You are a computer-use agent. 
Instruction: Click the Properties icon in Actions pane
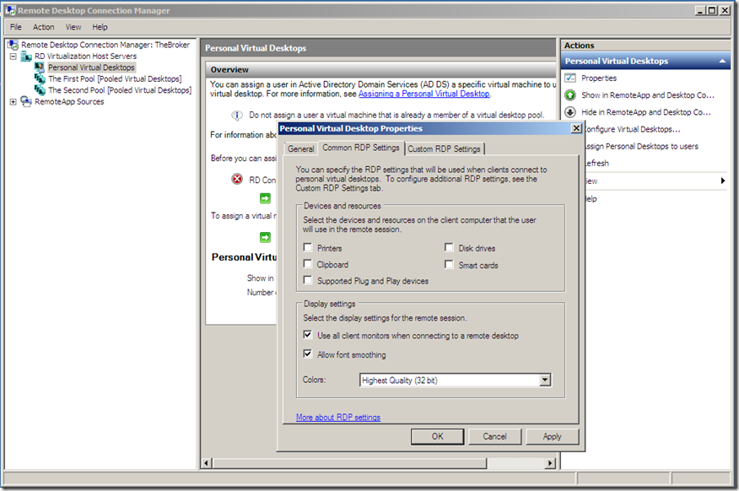(570, 77)
